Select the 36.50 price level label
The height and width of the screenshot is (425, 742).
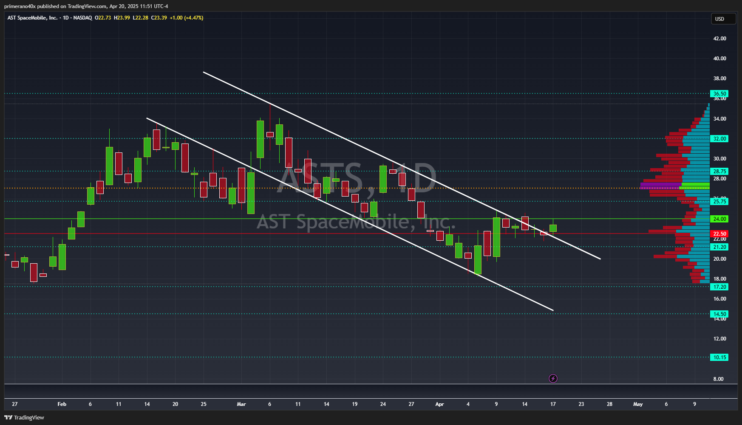pos(719,94)
